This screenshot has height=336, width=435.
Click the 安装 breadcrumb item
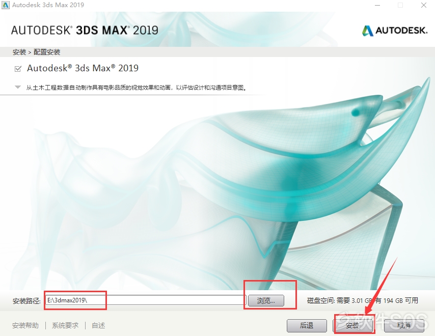pyautogui.click(x=19, y=52)
